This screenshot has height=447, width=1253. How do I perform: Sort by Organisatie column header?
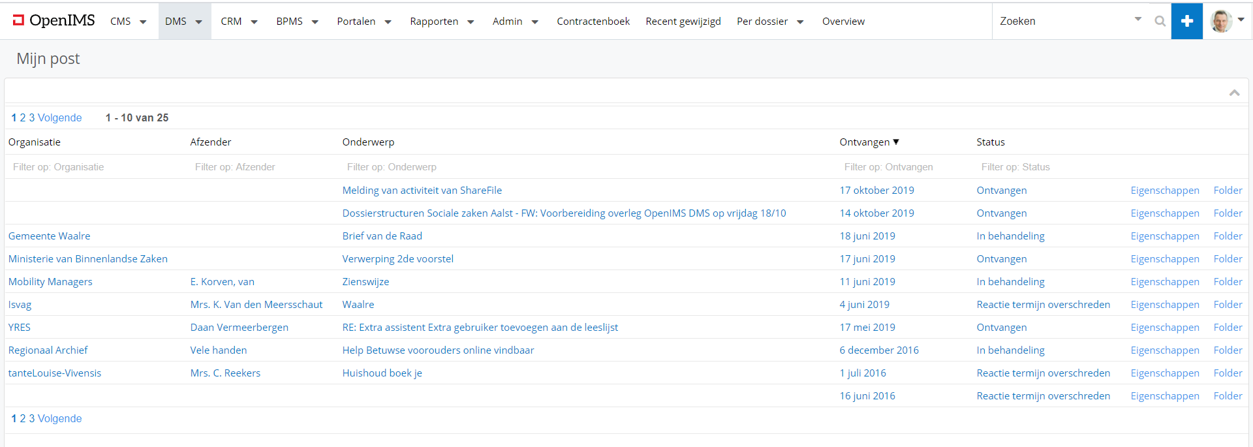click(x=35, y=142)
